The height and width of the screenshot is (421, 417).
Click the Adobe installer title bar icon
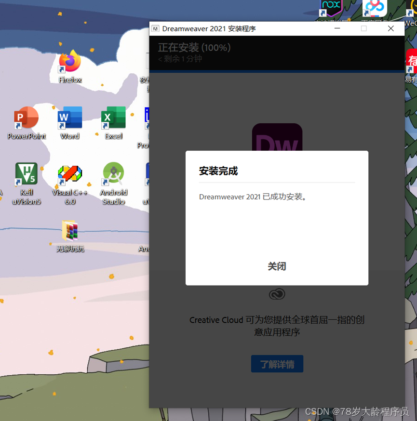155,28
